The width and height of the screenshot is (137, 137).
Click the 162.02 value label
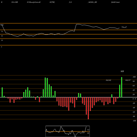click(109, 80)
